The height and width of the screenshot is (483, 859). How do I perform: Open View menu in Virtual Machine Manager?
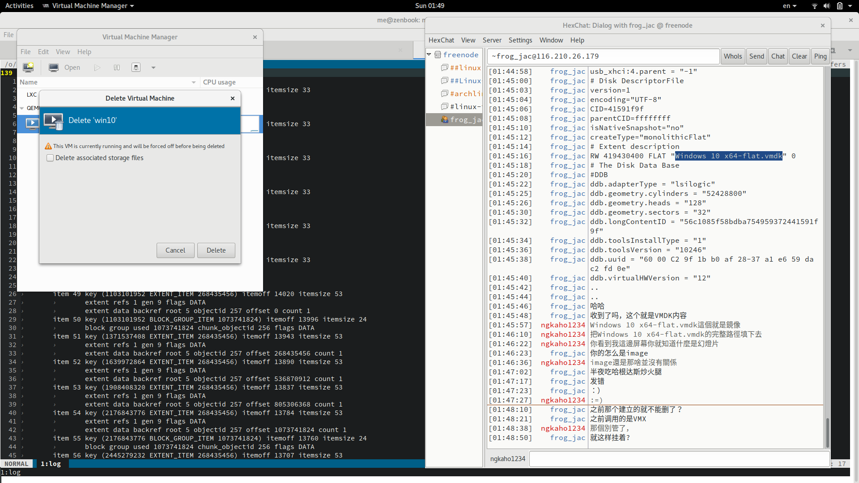pyautogui.click(x=63, y=52)
